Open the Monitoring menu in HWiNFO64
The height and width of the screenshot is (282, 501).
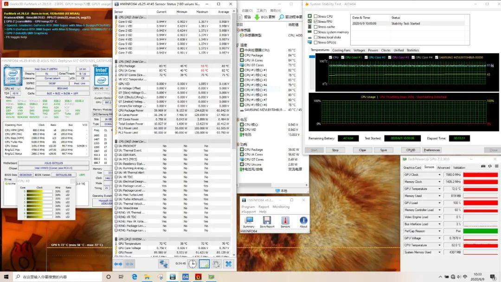coord(281,207)
